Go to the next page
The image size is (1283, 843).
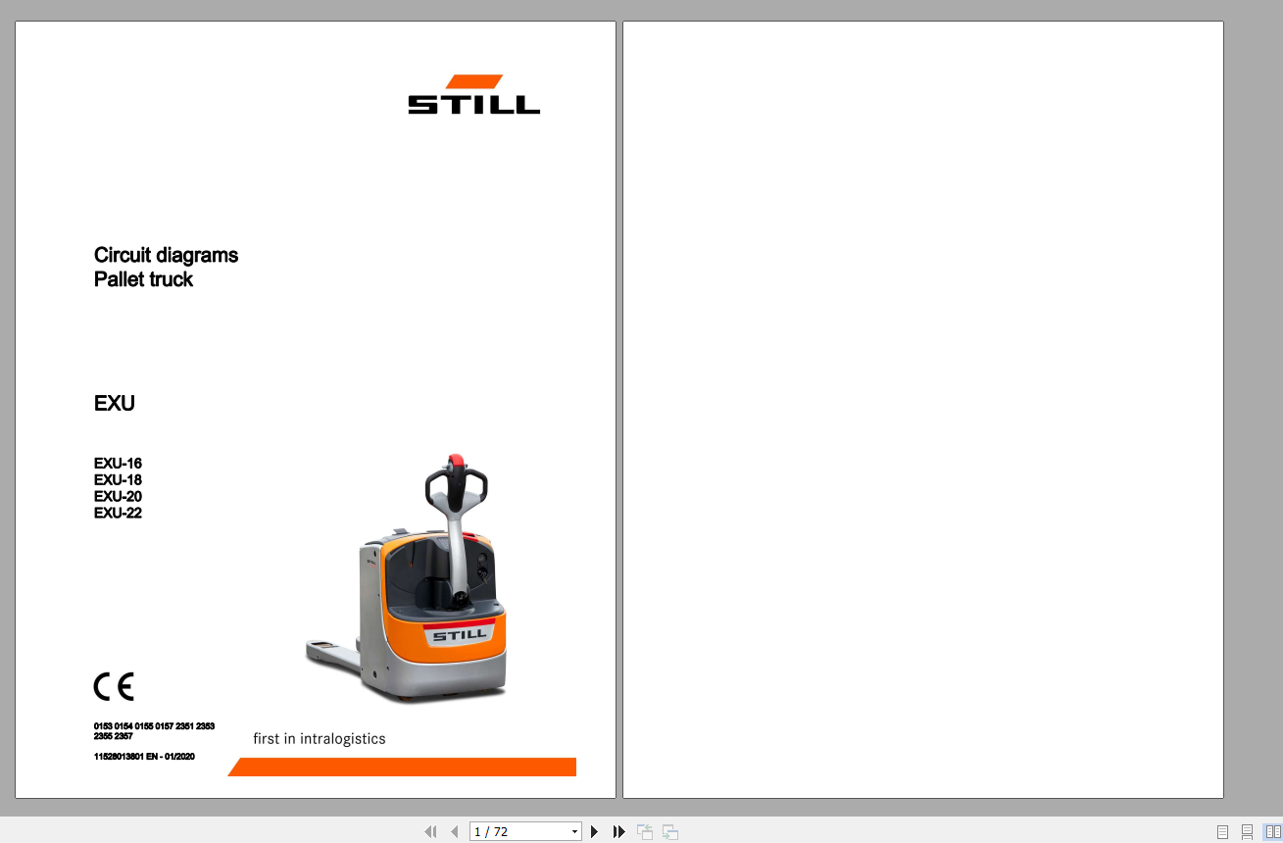coord(594,831)
